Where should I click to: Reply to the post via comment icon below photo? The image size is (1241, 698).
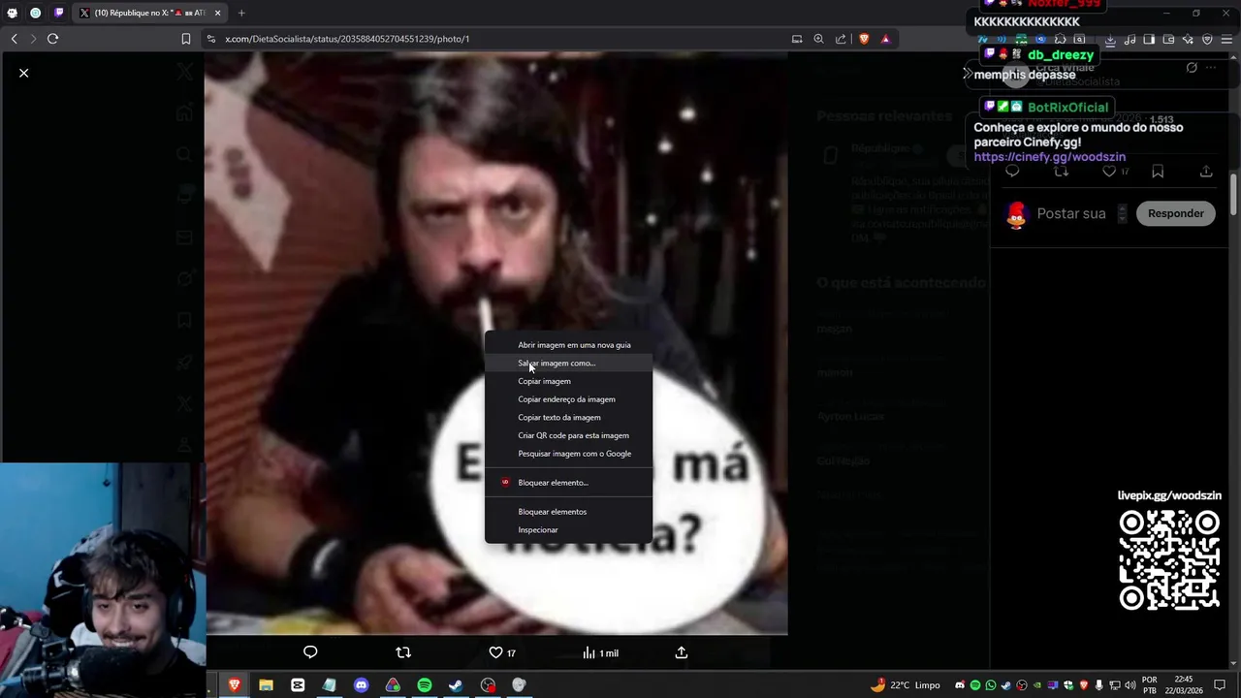[310, 652]
